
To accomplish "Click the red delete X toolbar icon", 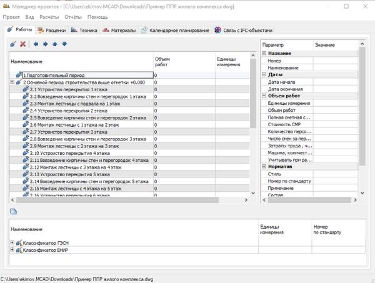I will click(22, 44).
